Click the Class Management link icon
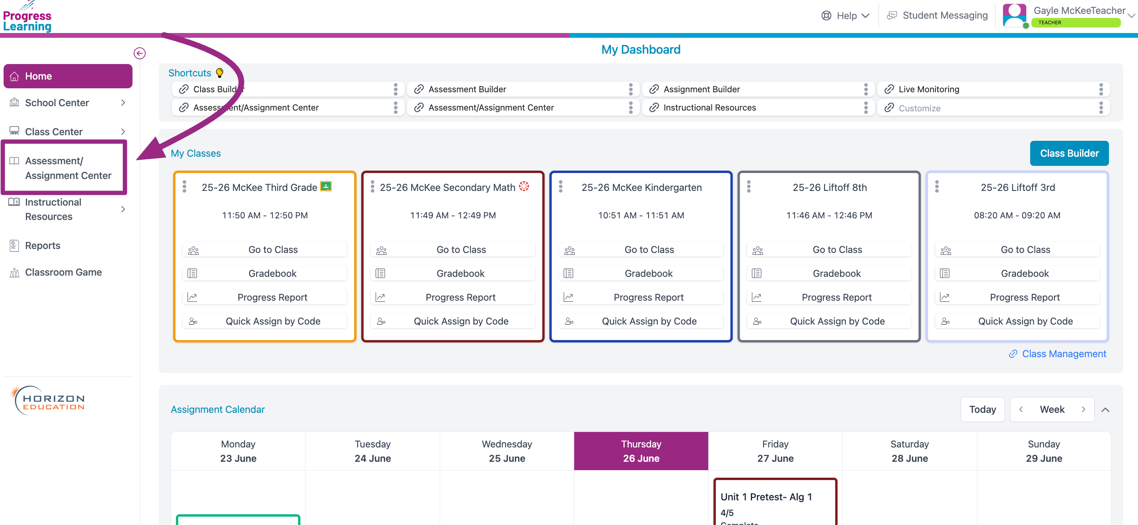The height and width of the screenshot is (525, 1138). click(x=1013, y=354)
